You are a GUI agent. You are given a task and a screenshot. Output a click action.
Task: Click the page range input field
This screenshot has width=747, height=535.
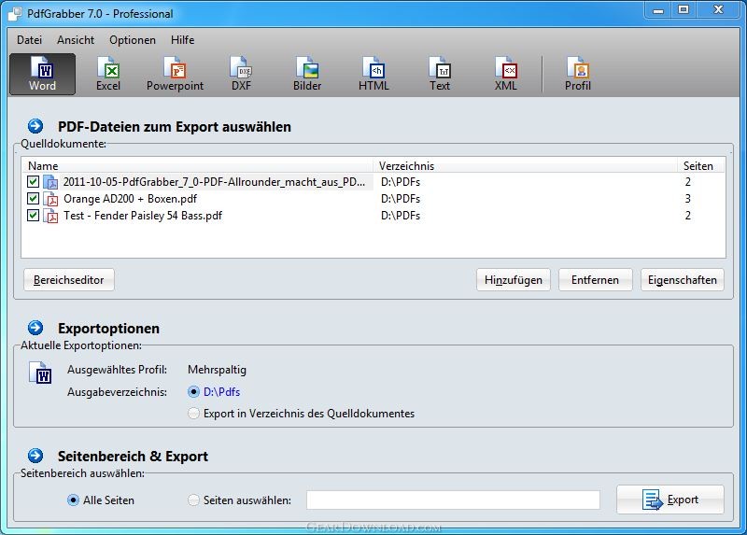tap(453, 500)
